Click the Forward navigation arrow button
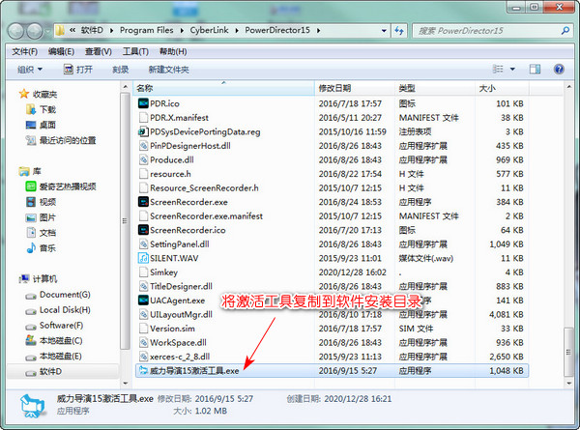Screen dimensions: 580x430 35,31
